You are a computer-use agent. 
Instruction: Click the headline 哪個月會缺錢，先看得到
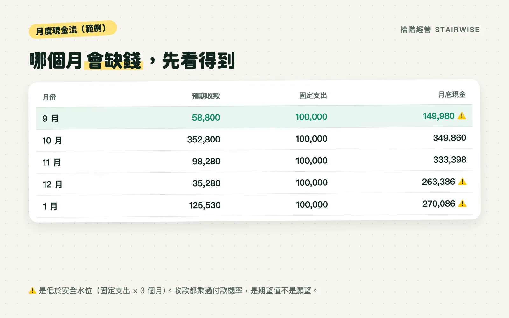(x=132, y=60)
